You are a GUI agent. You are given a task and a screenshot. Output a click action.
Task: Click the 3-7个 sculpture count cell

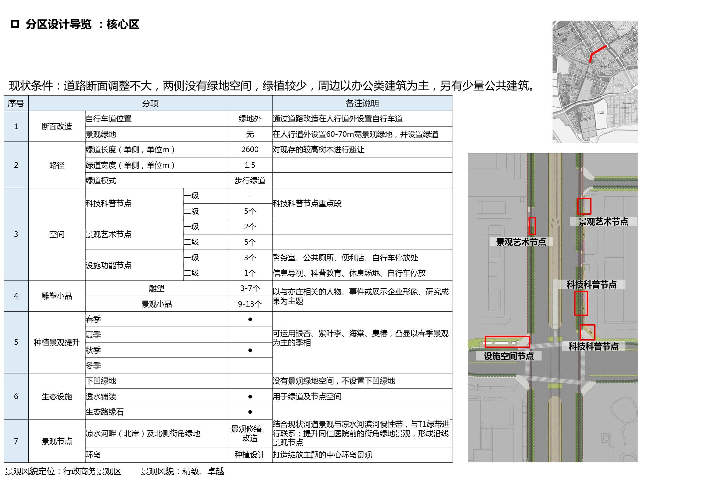point(250,288)
